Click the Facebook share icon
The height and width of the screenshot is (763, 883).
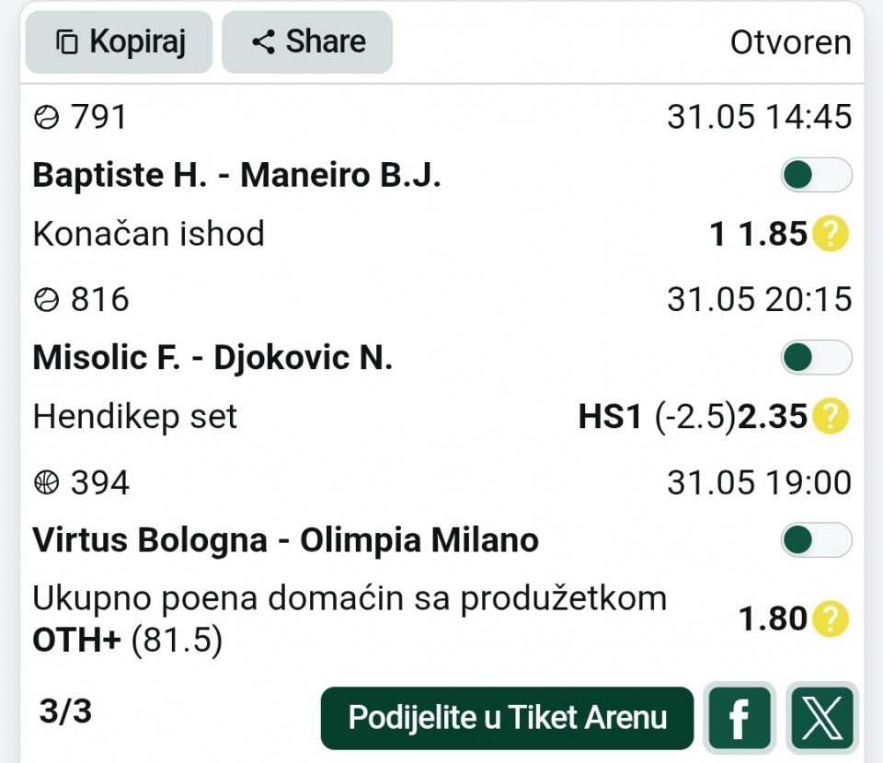pyautogui.click(x=740, y=717)
